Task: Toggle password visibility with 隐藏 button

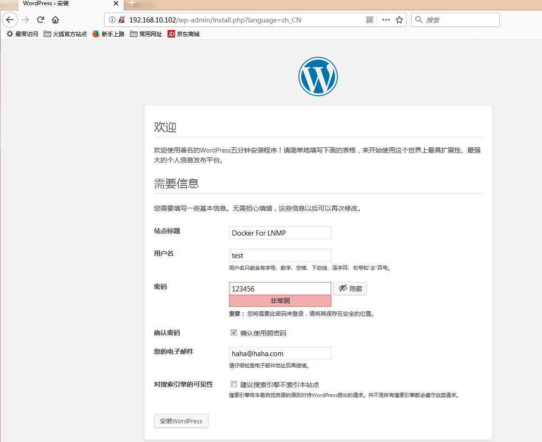Action: pos(350,289)
